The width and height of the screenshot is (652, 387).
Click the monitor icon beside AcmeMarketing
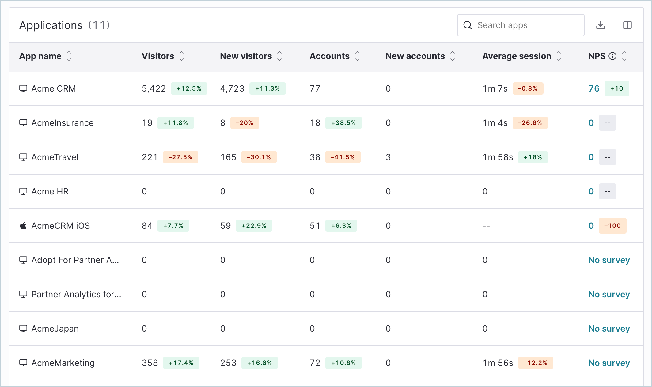23,363
